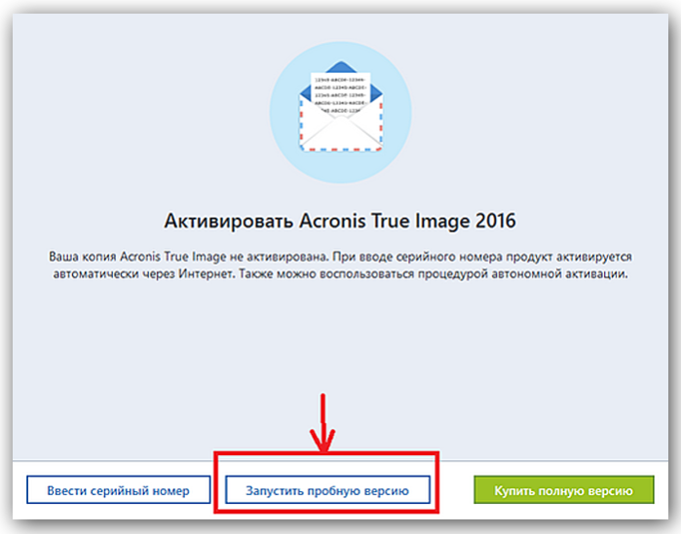The image size is (681, 534).
Task: Click the envelope activation icon
Action: click(x=341, y=107)
